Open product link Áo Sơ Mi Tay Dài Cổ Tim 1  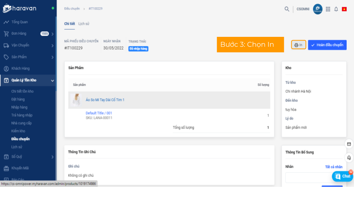click(x=105, y=100)
